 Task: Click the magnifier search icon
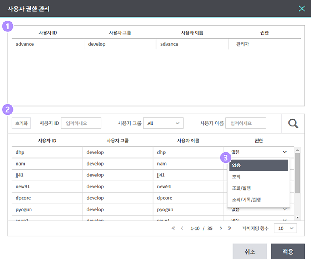[x=293, y=123]
